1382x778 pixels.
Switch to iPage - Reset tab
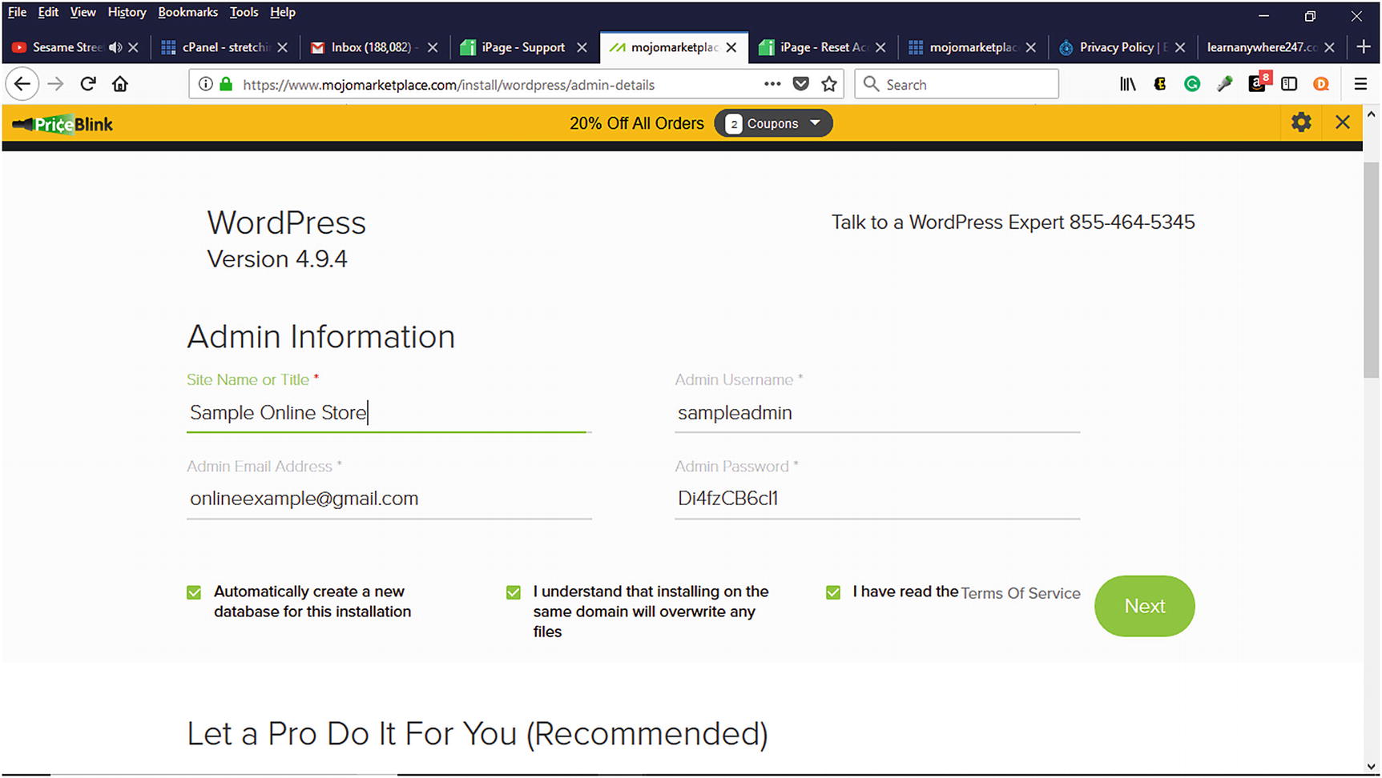[x=824, y=47]
